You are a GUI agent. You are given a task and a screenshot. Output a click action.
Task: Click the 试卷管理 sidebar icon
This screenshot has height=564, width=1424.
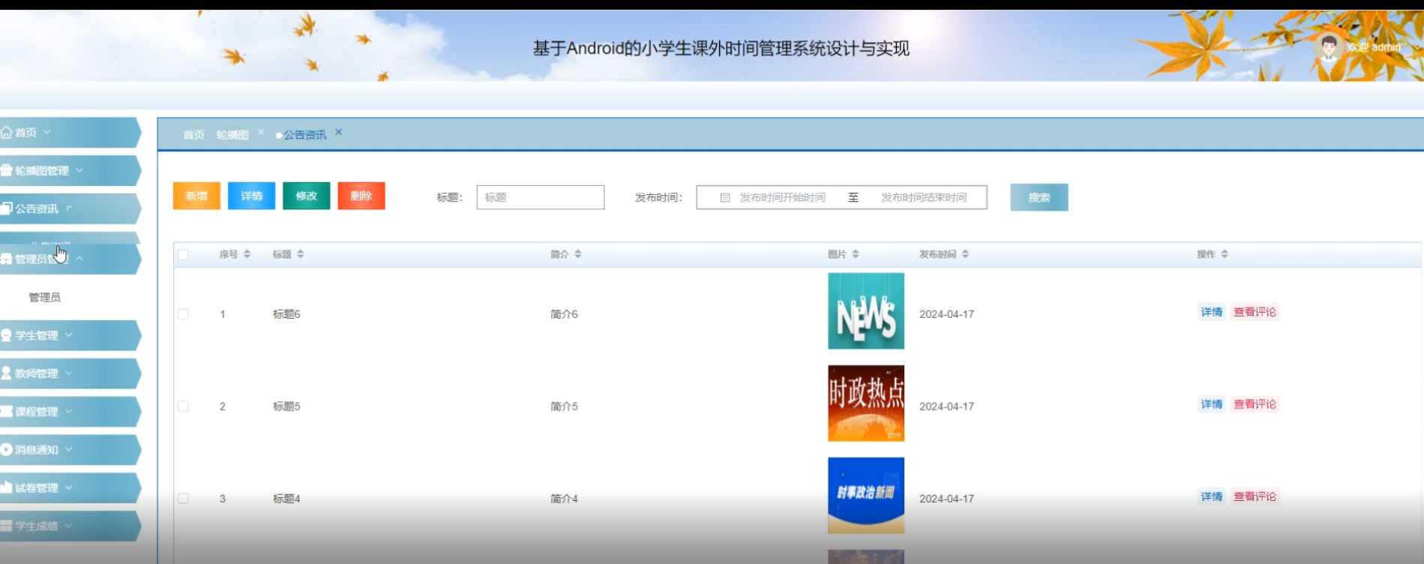click(7, 487)
